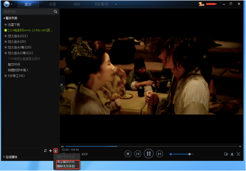The height and width of the screenshot is (171, 246).
Task: Skip to the next video
Action: tap(160, 154)
